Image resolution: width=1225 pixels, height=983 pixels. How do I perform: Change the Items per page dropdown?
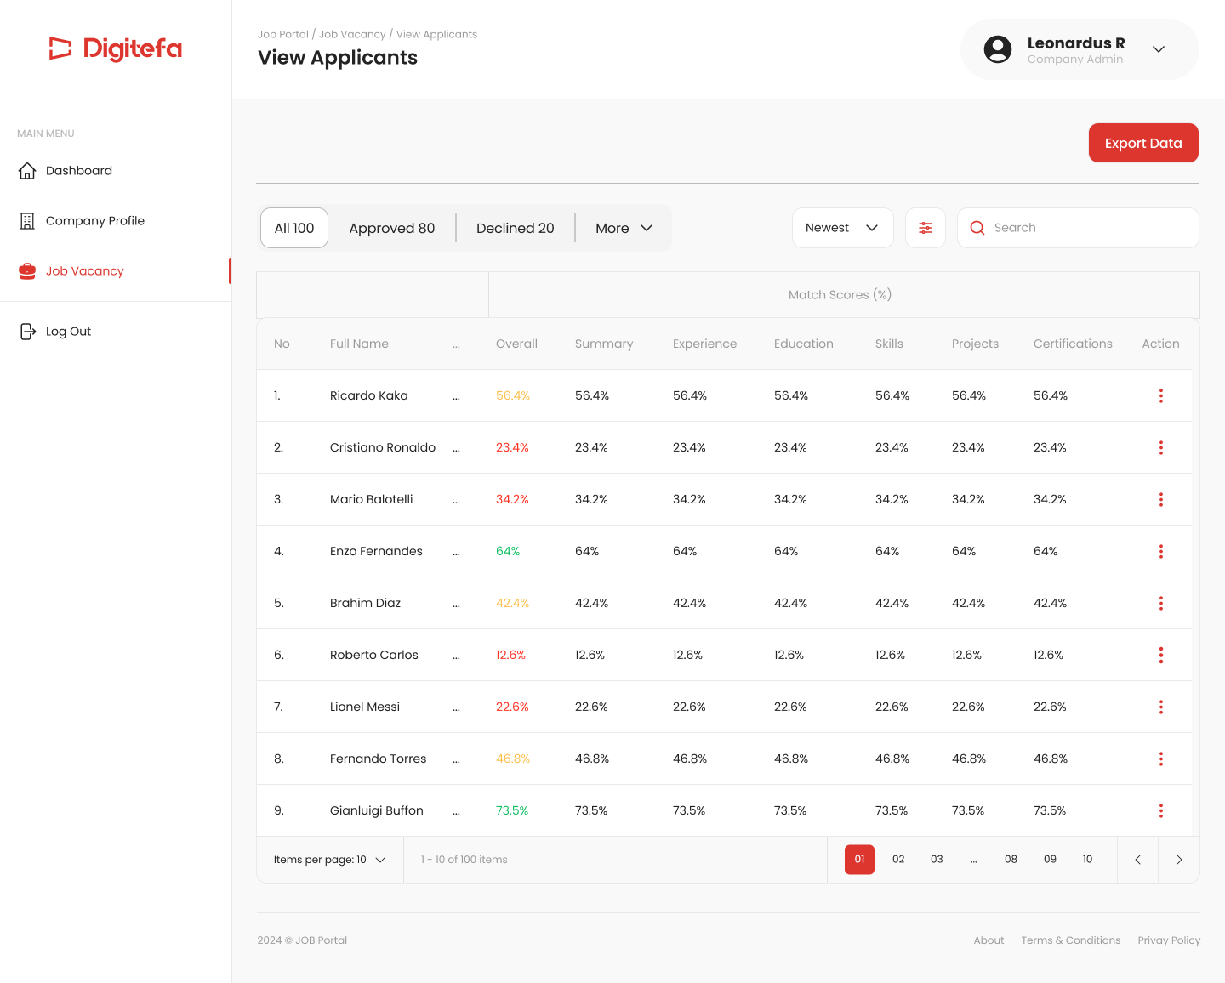[329, 860]
